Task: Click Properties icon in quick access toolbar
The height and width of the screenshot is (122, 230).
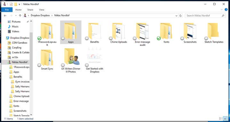Action: coord(11,4)
